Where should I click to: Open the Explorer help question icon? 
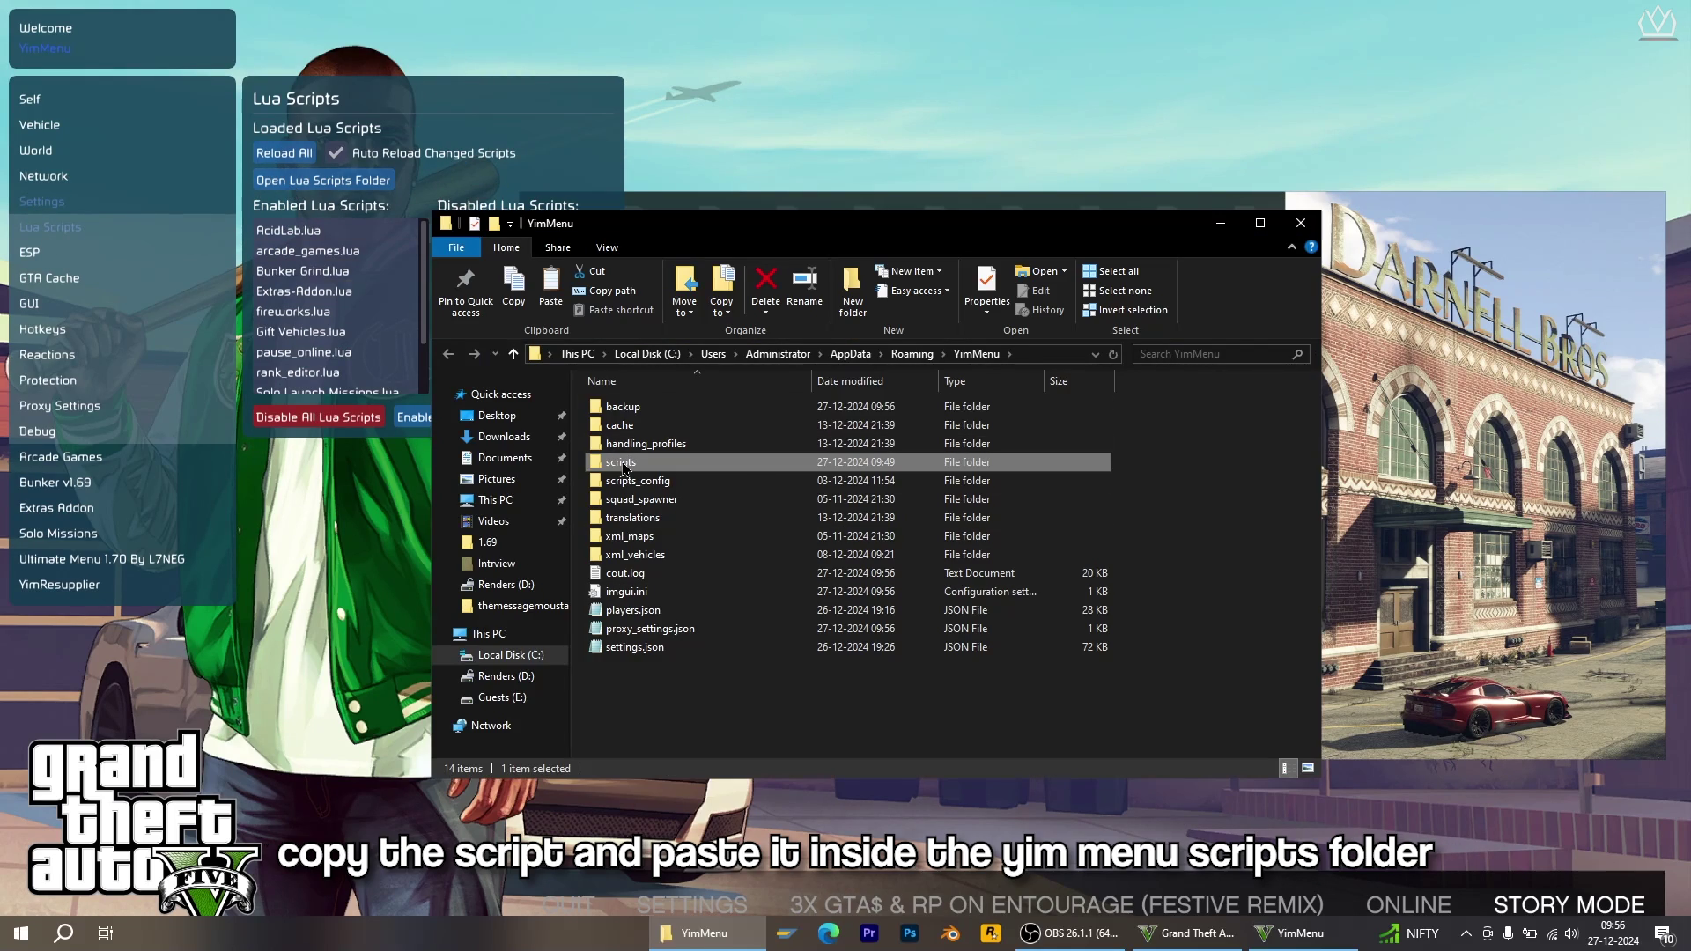pyautogui.click(x=1311, y=247)
